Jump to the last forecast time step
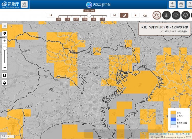 (114, 15)
